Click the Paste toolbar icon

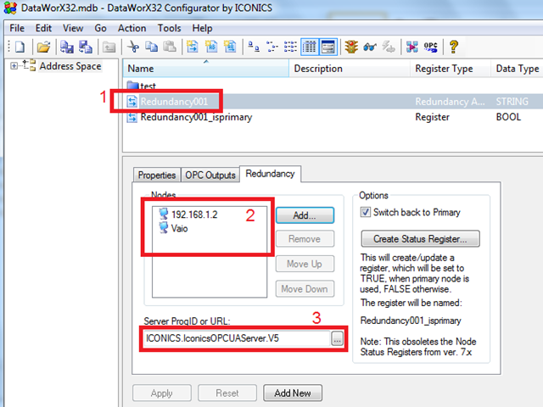coord(170,47)
